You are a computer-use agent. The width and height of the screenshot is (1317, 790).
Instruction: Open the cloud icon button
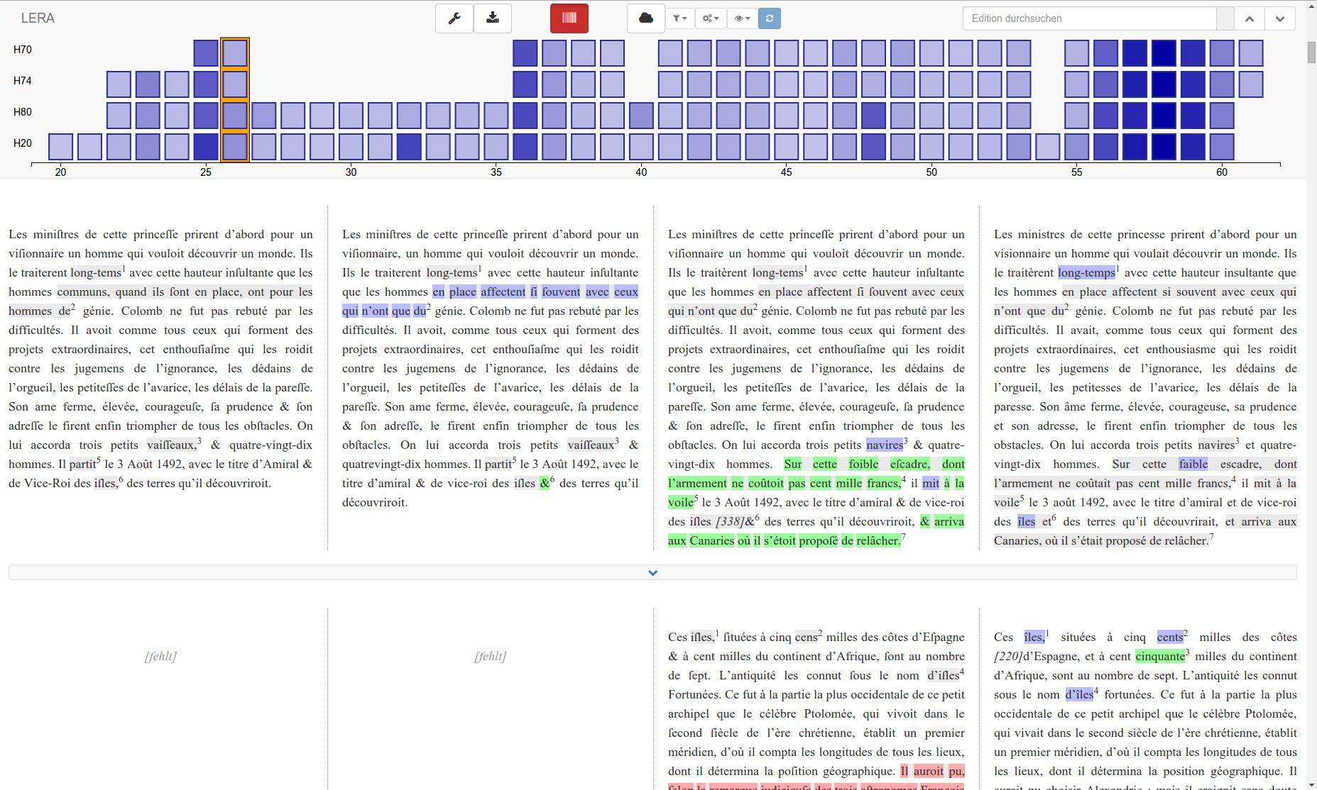[645, 18]
